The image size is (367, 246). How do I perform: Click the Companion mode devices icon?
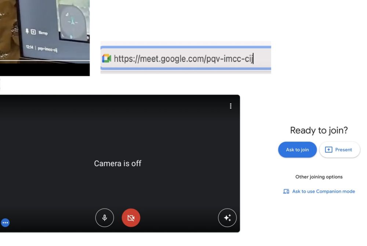(x=286, y=191)
